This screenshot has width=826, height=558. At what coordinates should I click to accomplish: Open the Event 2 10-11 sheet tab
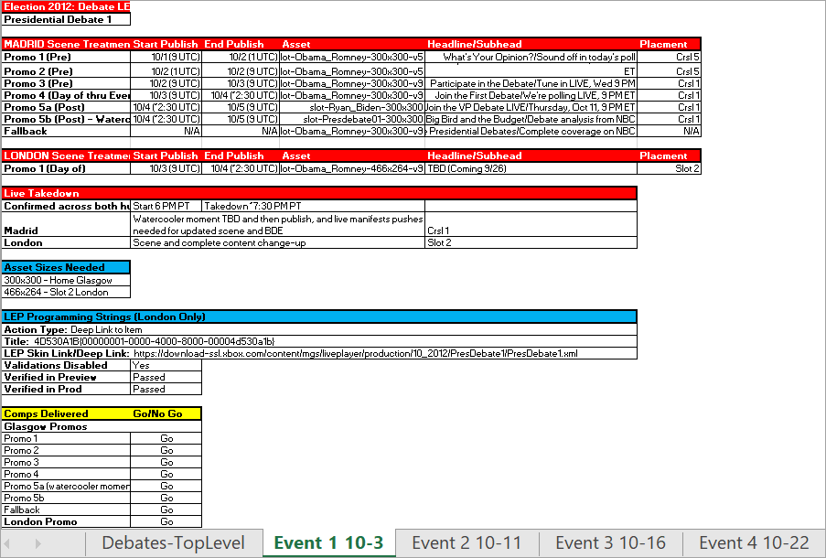tap(466, 543)
